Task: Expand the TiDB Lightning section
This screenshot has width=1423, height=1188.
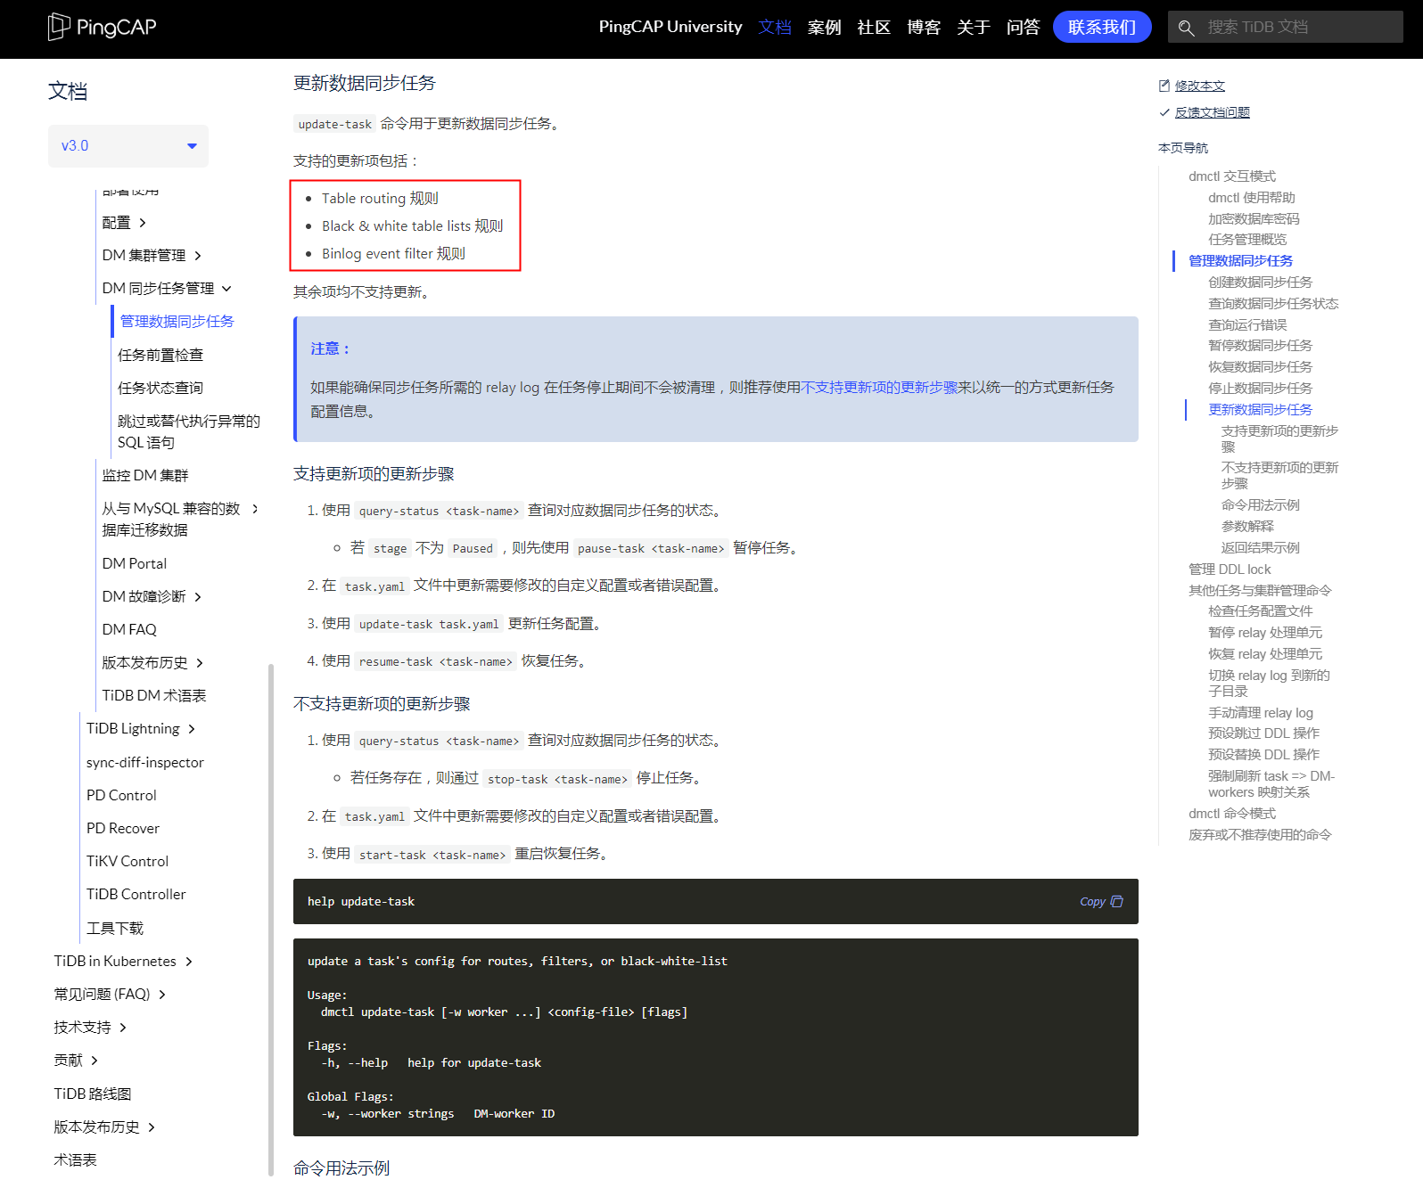Action: (x=192, y=729)
